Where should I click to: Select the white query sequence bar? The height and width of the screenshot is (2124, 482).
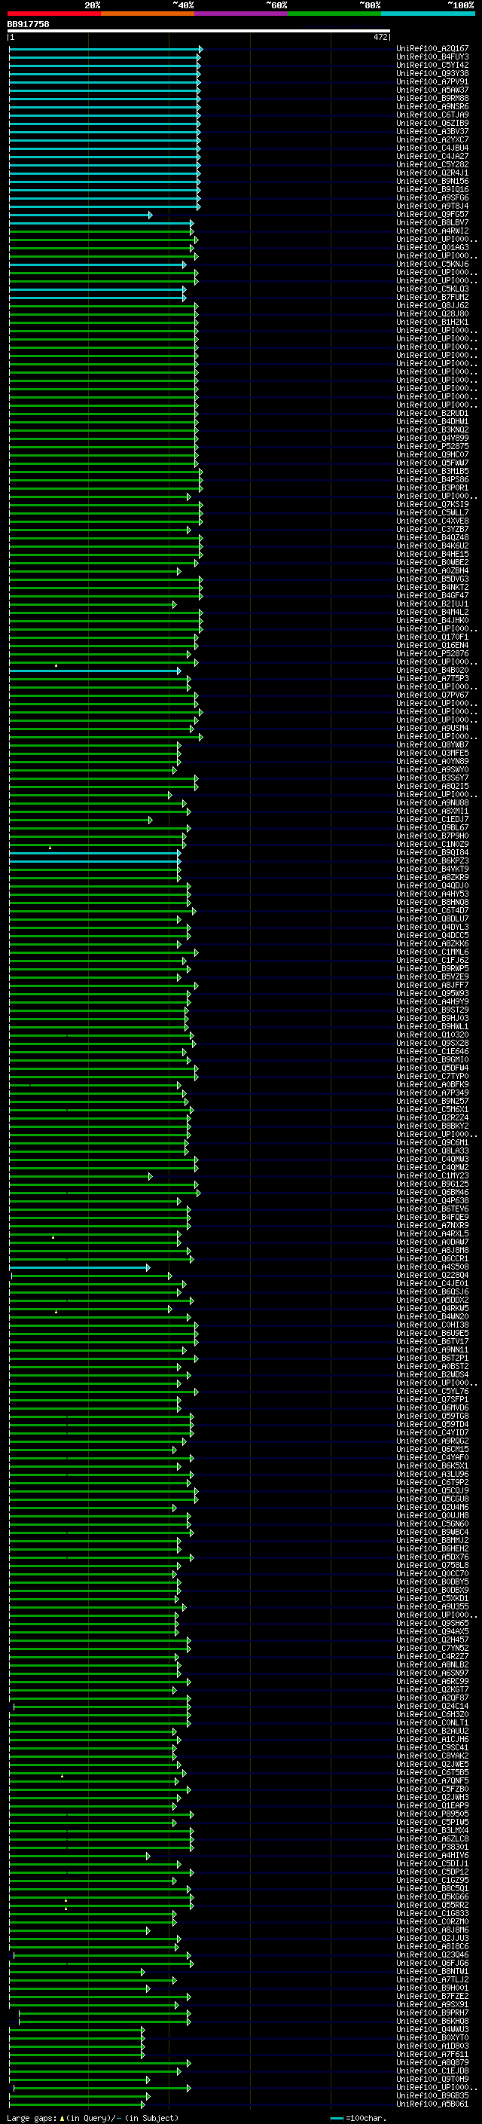(x=199, y=32)
